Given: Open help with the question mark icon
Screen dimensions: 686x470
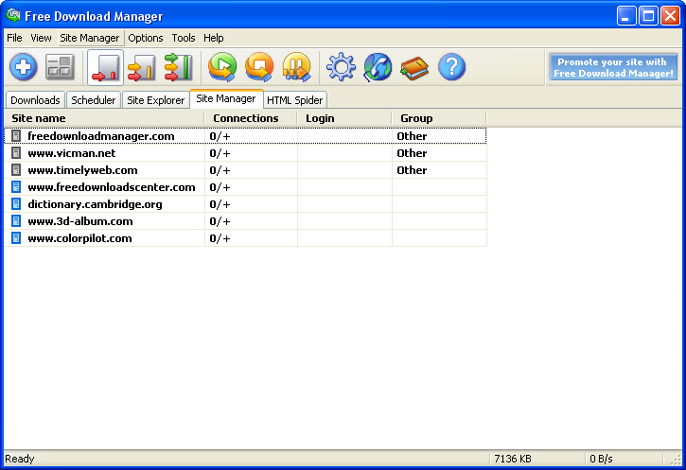Looking at the screenshot, I should [451, 67].
